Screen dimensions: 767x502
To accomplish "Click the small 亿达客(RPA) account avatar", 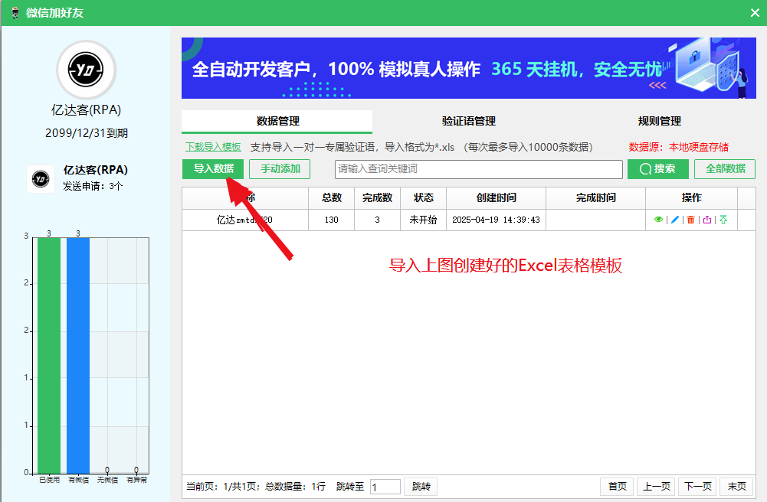I will 41,178.
